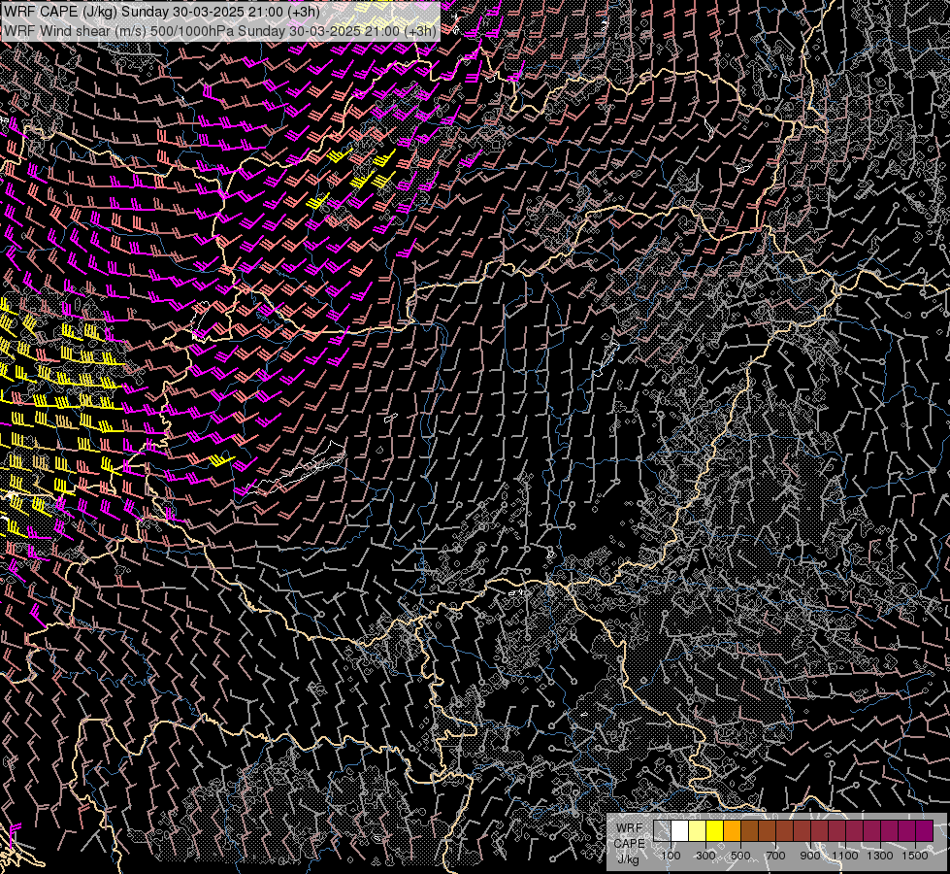950x874 pixels.
Task: Click the WRF CAPE J/kg legend title
Action: pyautogui.click(x=630, y=843)
